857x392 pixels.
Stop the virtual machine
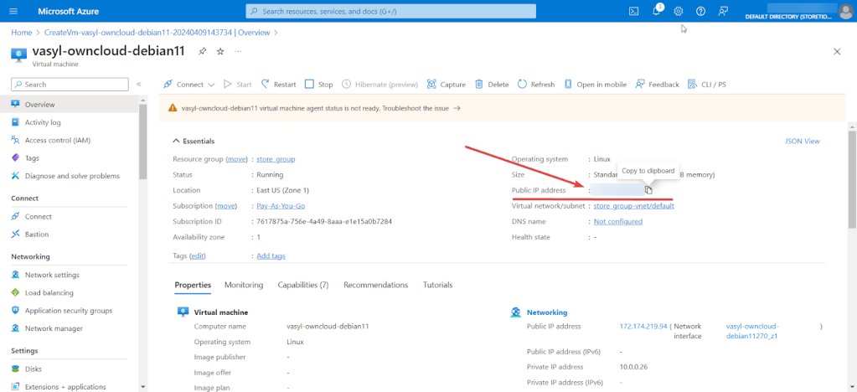point(319,85)
